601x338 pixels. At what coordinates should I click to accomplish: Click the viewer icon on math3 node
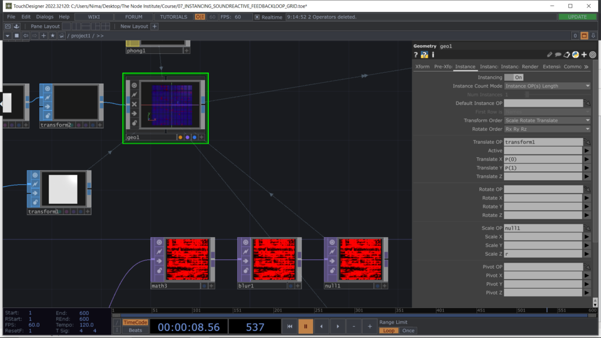coord(159,242)
